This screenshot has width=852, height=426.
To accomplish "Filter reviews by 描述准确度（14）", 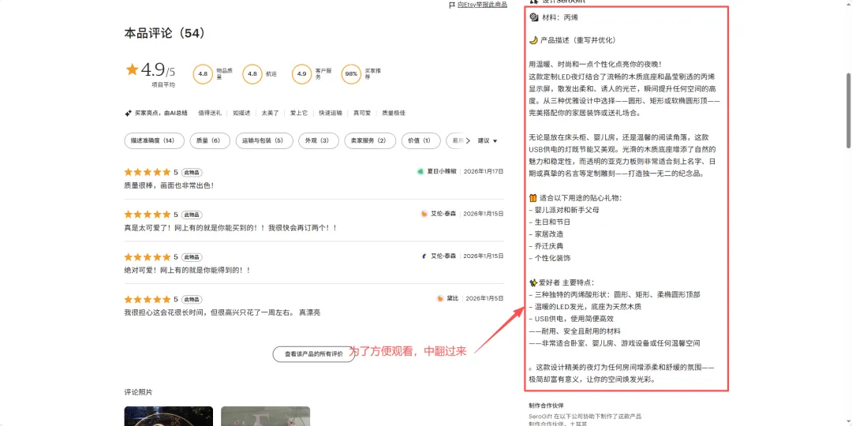I will 155,140.
